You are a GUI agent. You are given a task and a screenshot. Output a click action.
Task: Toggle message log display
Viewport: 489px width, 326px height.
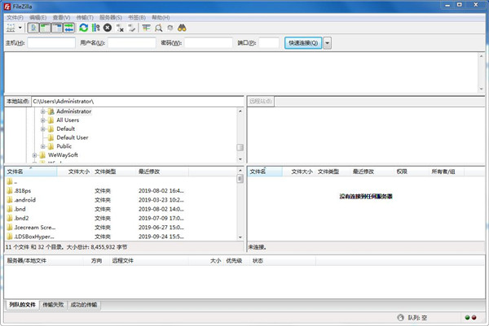coord(33,28)
